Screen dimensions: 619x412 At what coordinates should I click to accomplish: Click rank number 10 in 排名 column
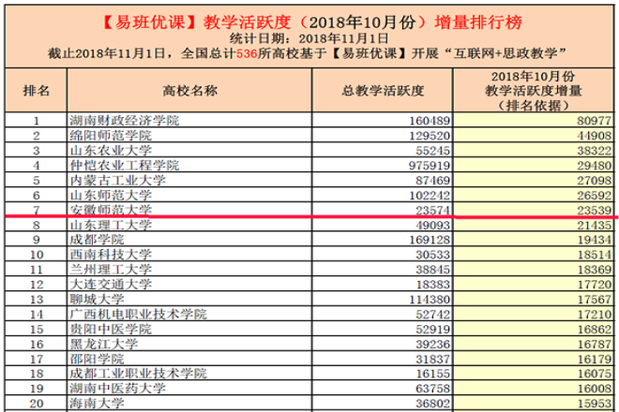(x=37, y=255)
